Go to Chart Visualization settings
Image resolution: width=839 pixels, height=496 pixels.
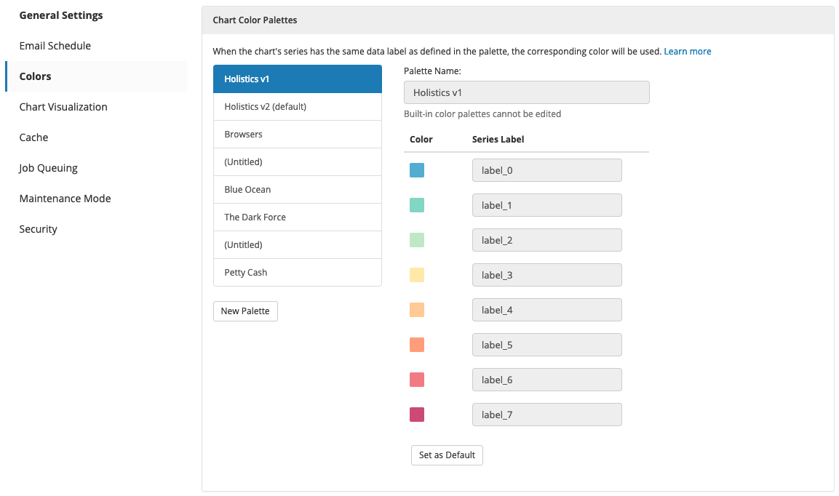pos(63,107)
